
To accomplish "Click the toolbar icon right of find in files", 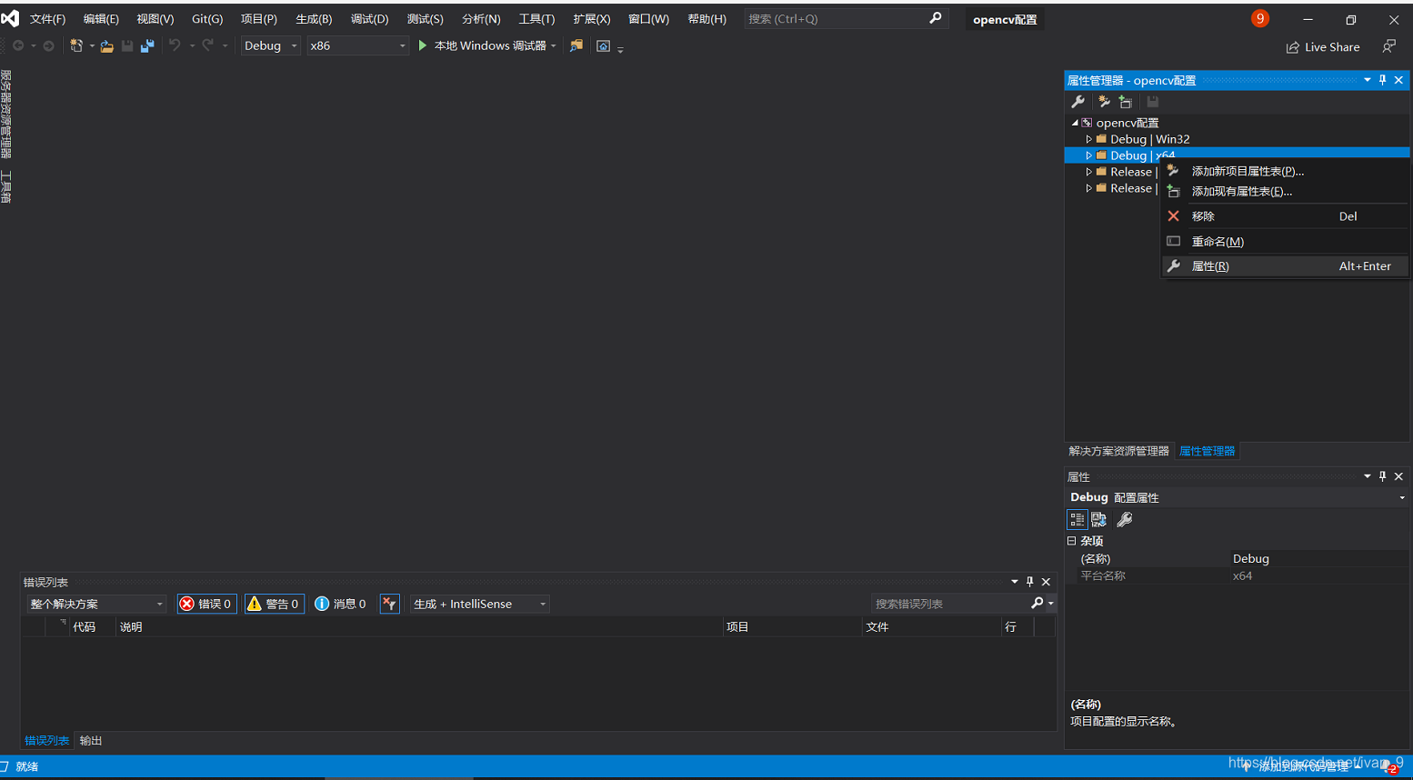I will 603,45.
